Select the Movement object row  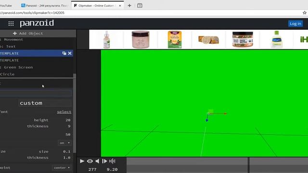pos(37,39)
